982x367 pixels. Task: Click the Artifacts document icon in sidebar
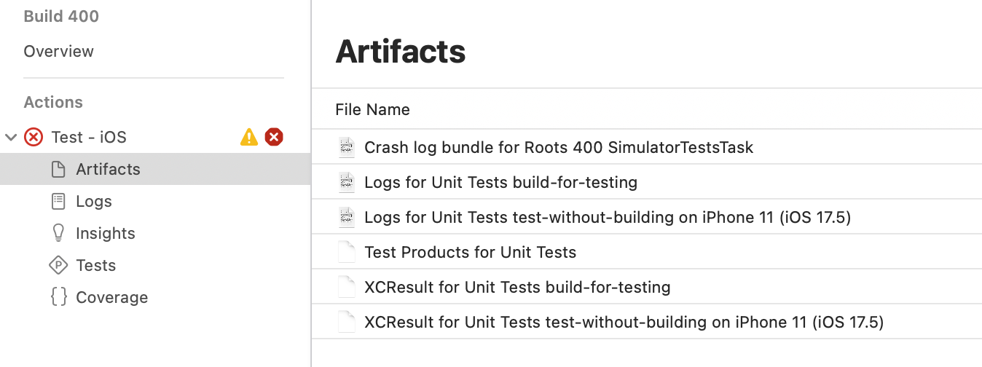click(x=58, y=169)
